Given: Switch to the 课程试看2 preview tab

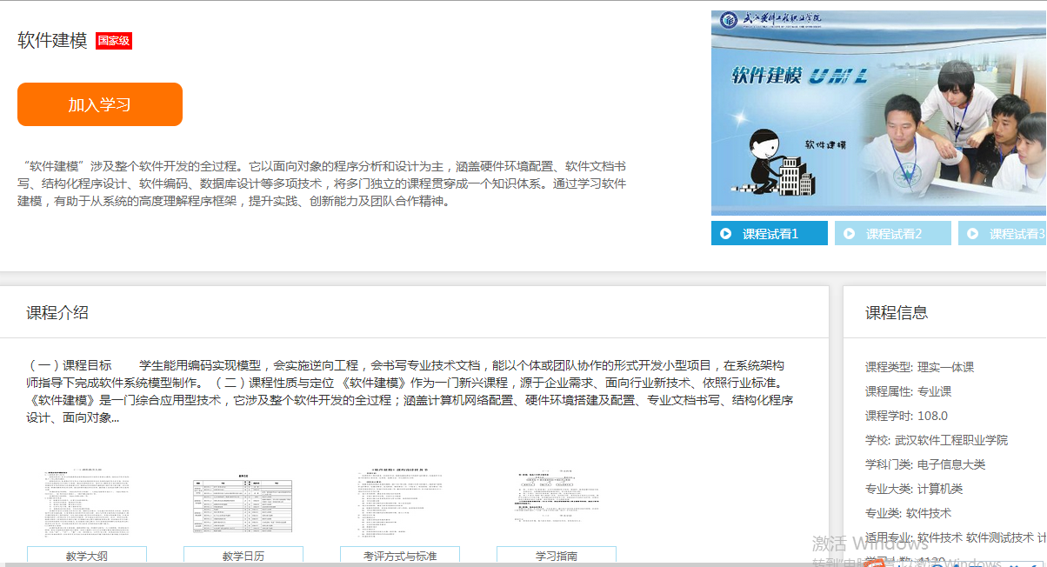Looking at the screenshot, I should 894,234.
